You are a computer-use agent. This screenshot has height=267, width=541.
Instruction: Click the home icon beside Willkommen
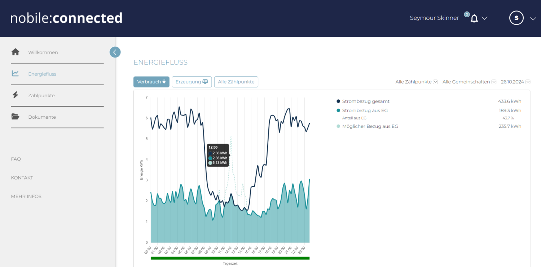pos(15,52)
